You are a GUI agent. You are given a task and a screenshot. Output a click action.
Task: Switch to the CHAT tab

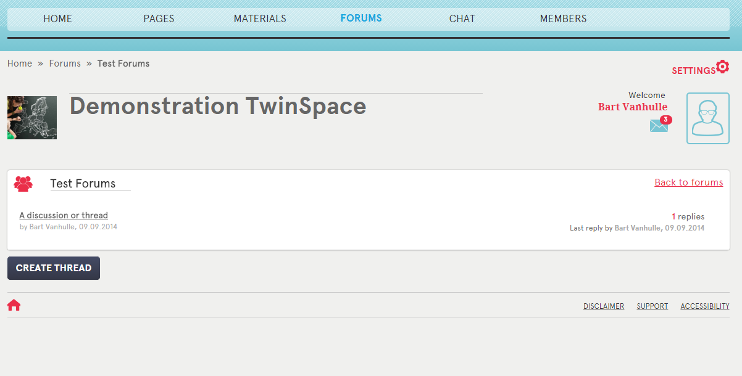(462, 19)
